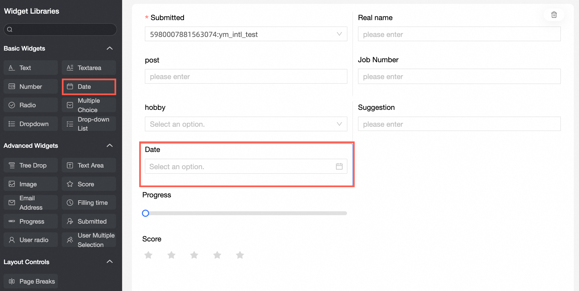Screen dimensions: 579x291
Task: Click the Progress slider handle
Action: point(146,213)
